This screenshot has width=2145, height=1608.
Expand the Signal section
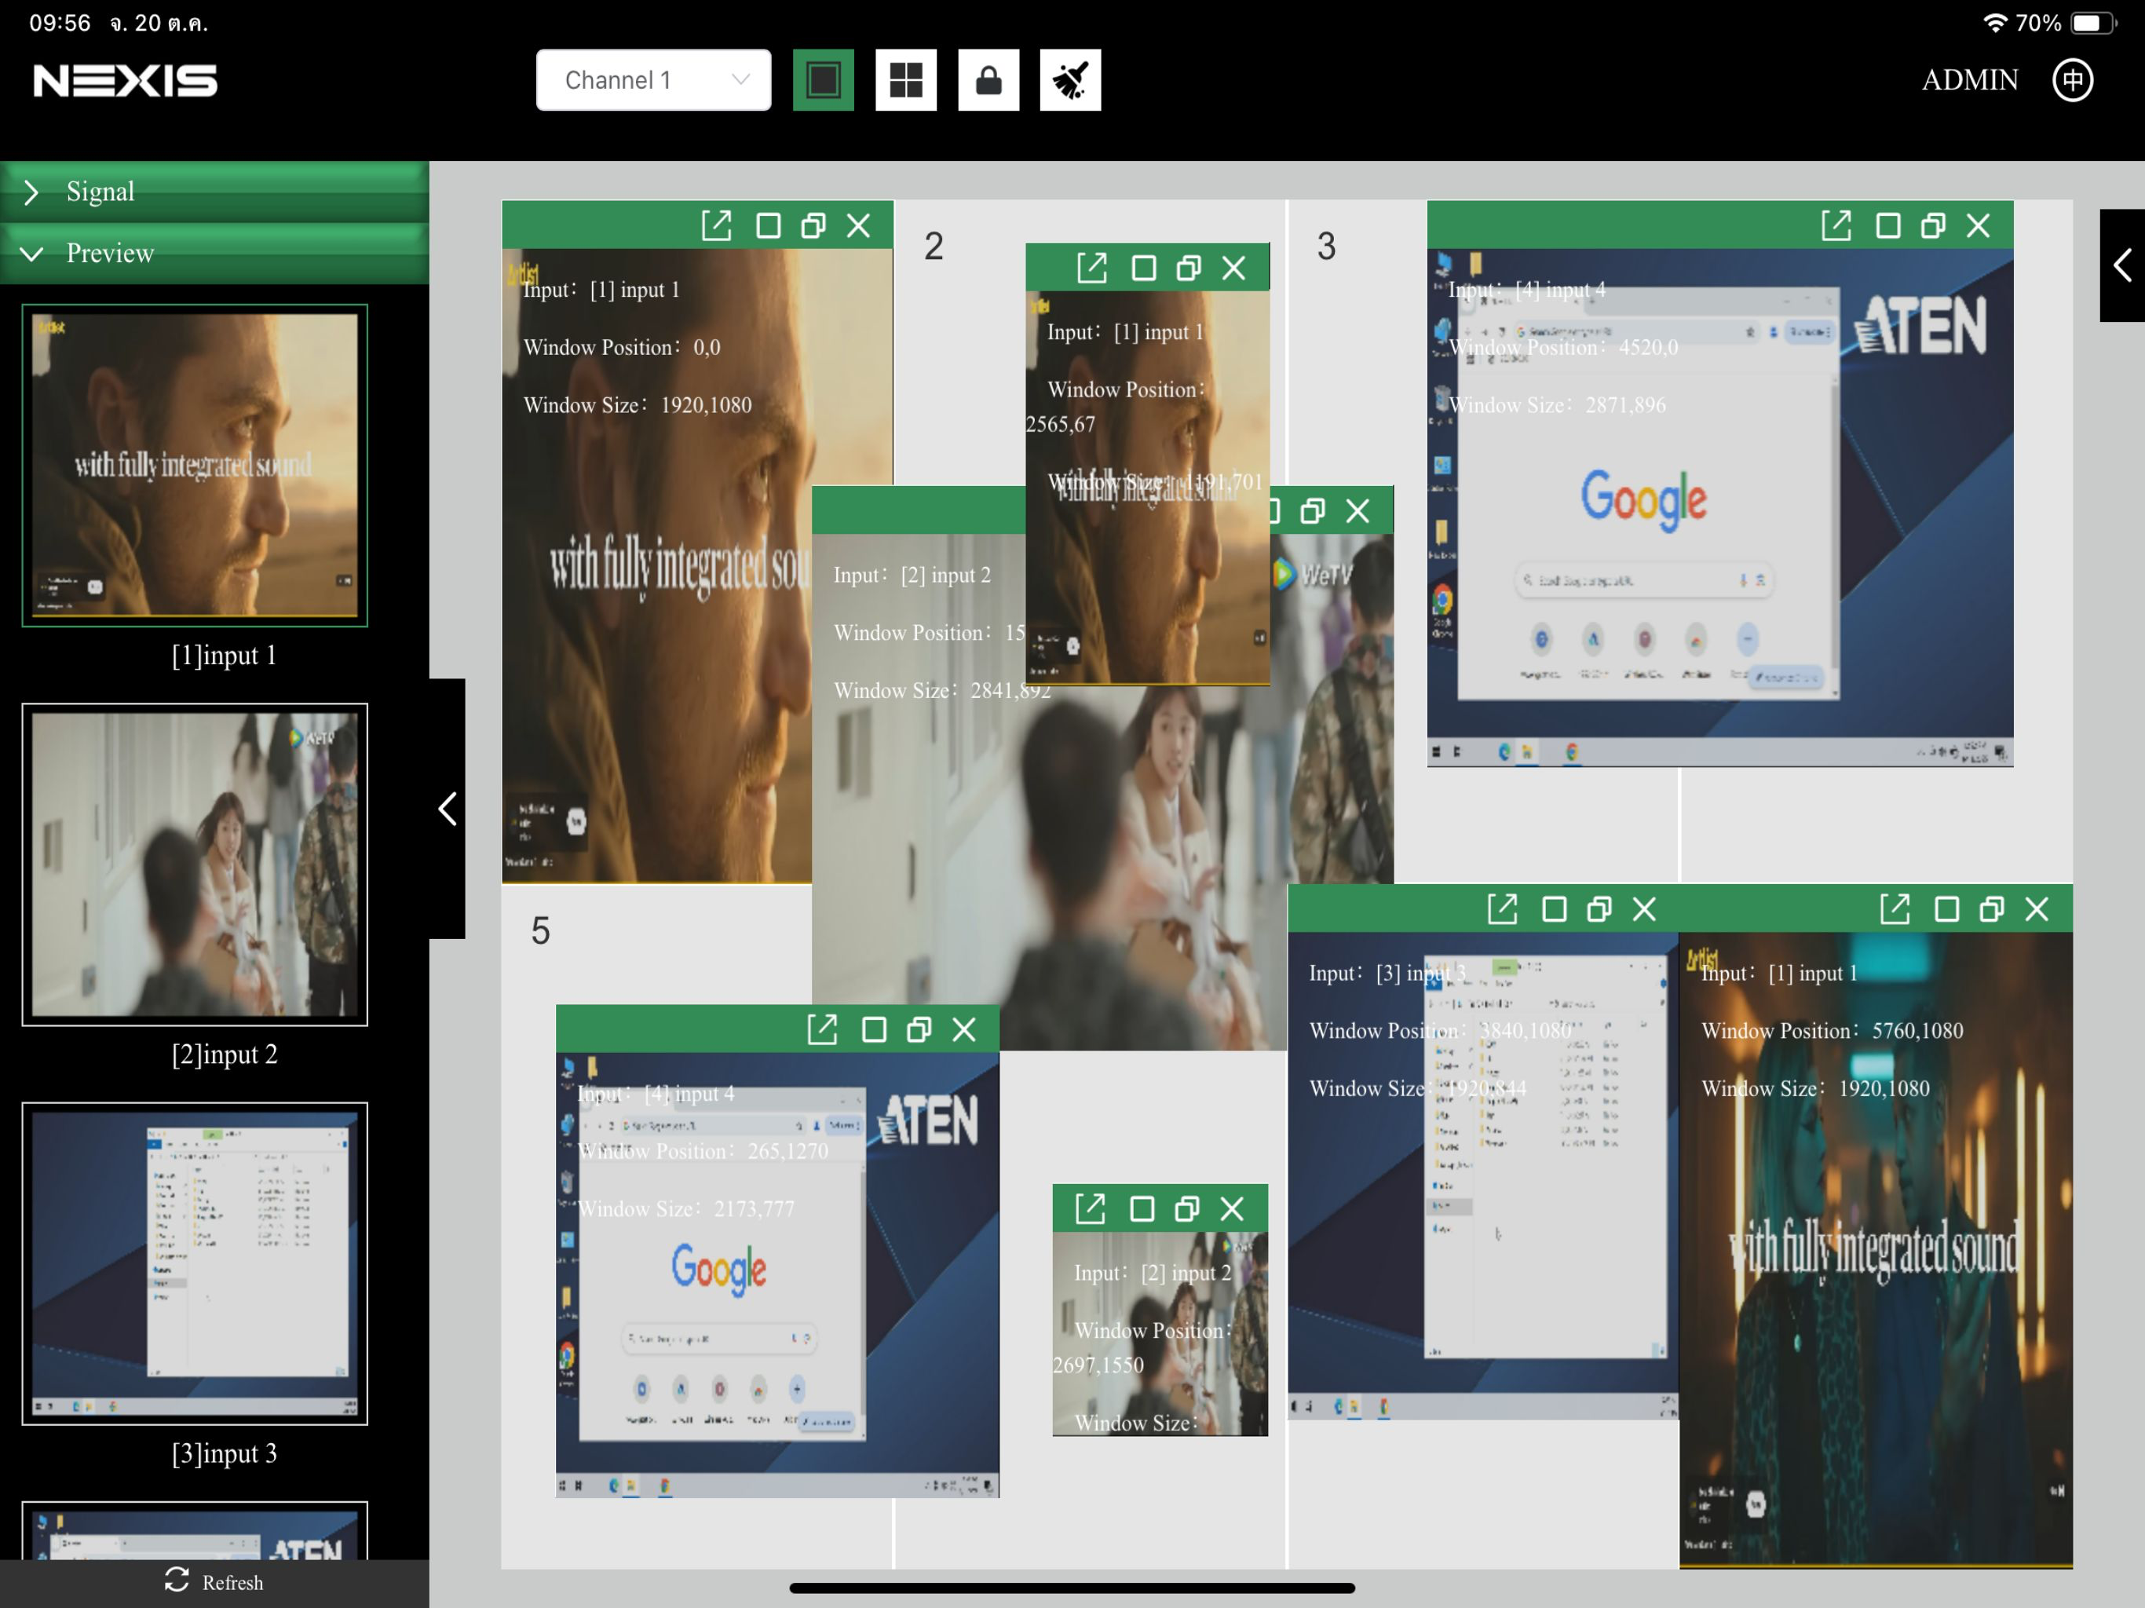pyautogui.click(x=214, y=191)
